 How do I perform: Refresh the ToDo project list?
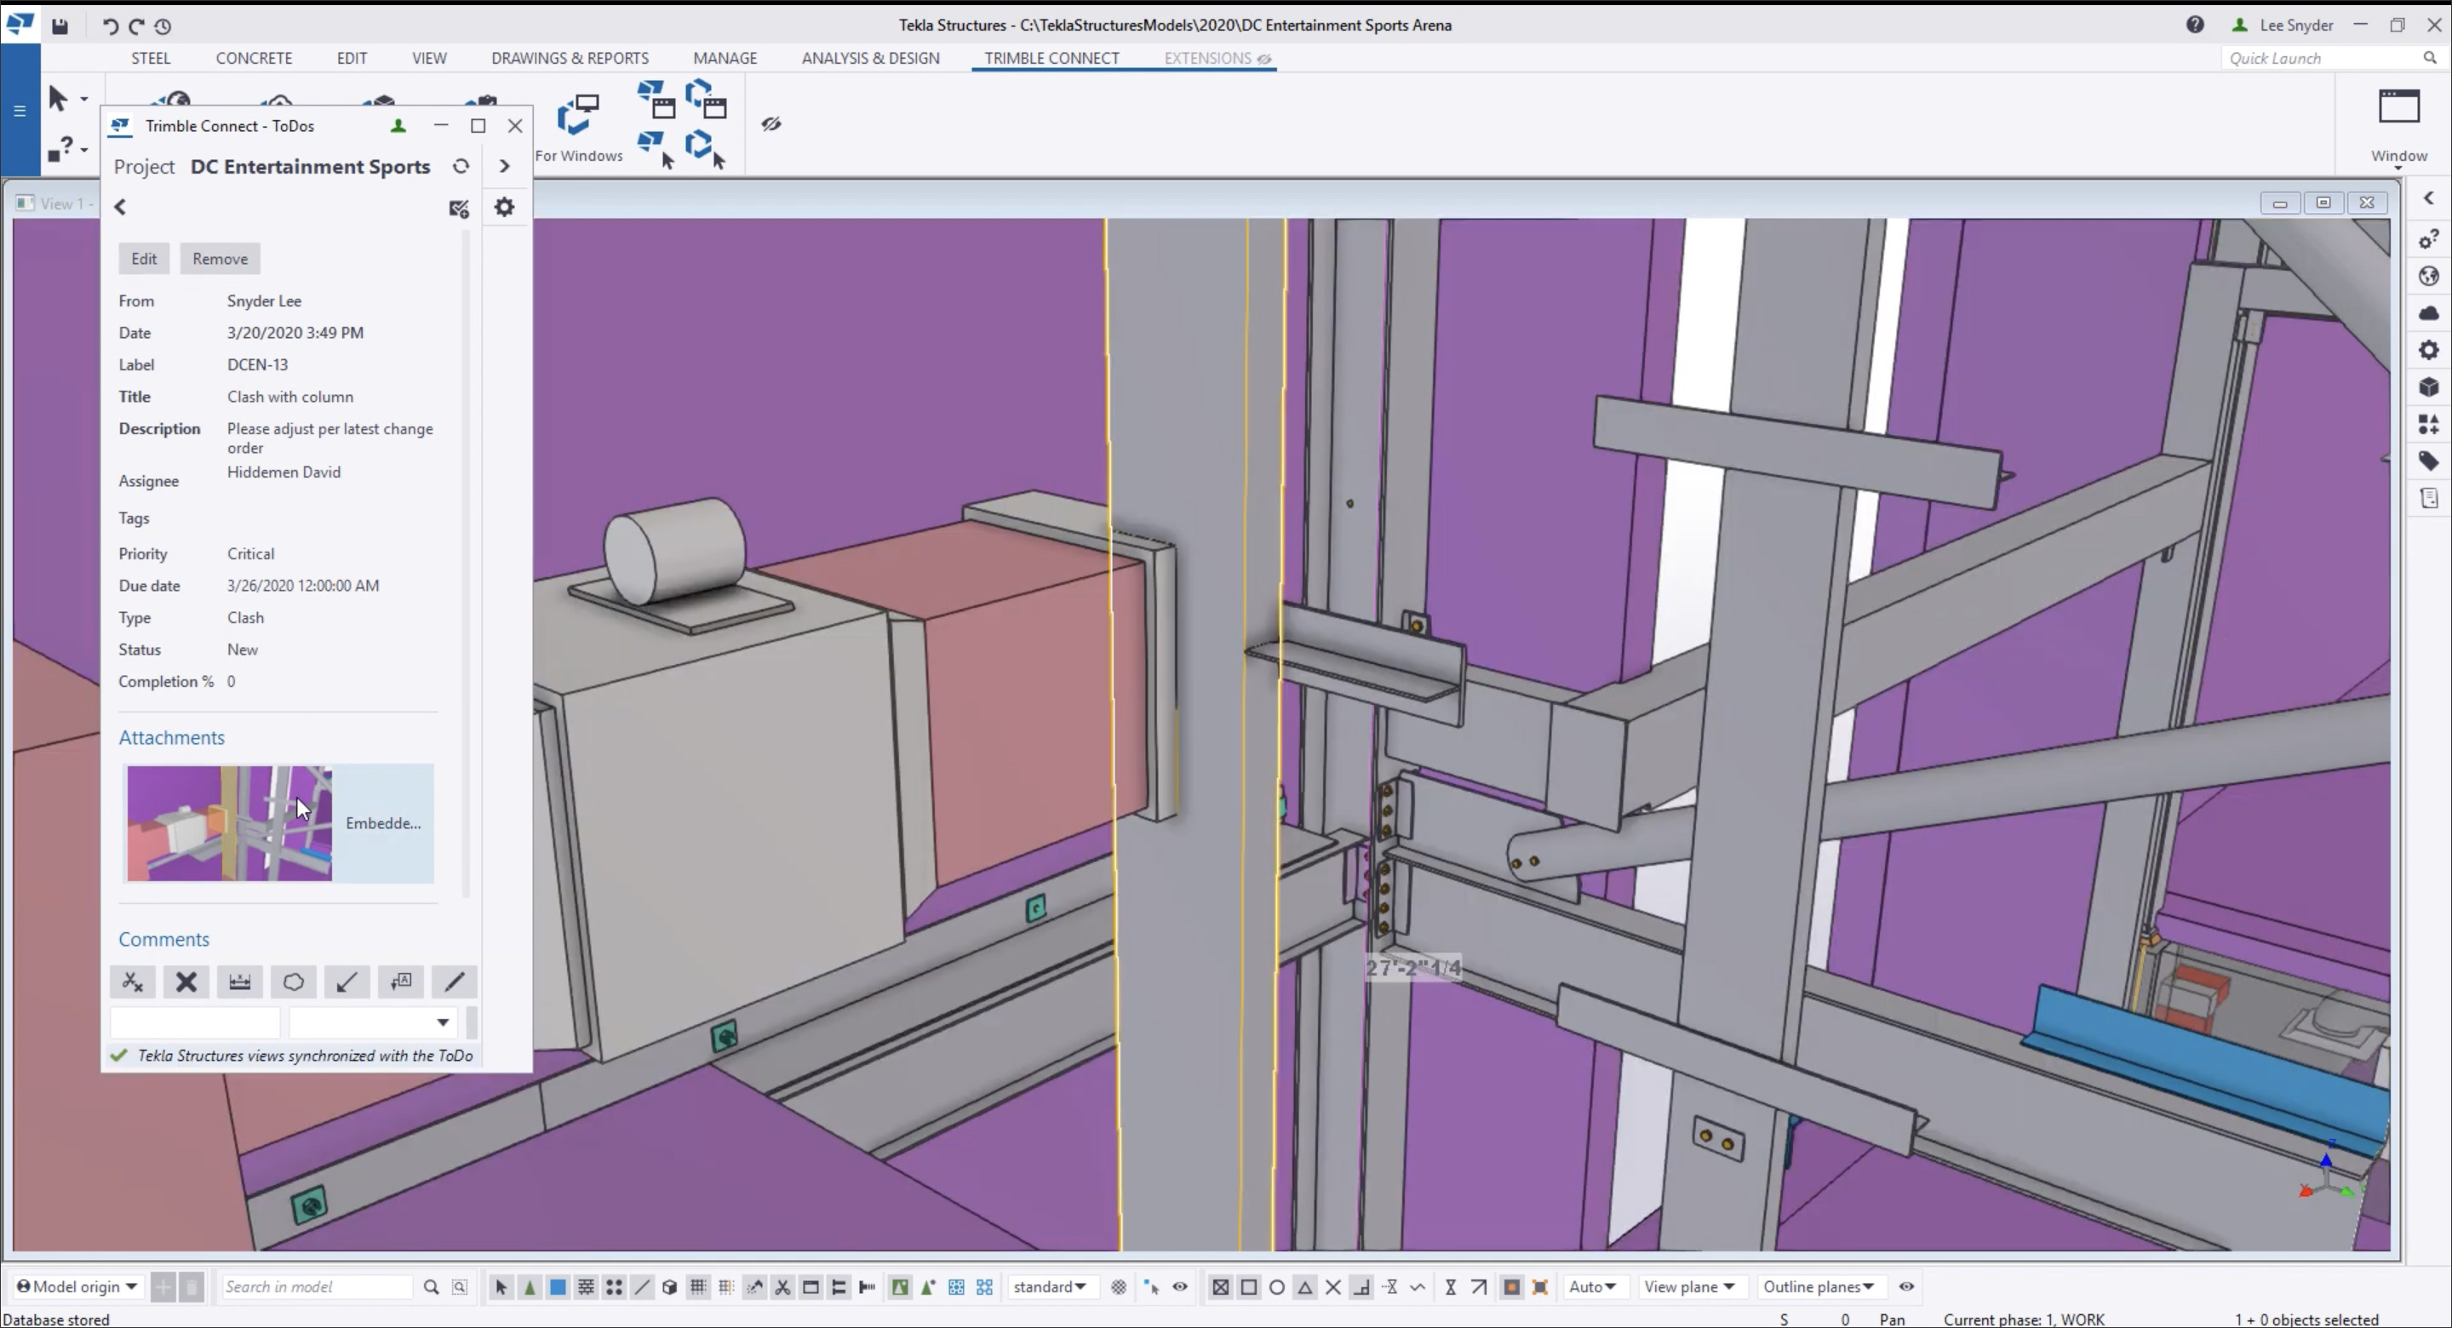pos(461,166)
